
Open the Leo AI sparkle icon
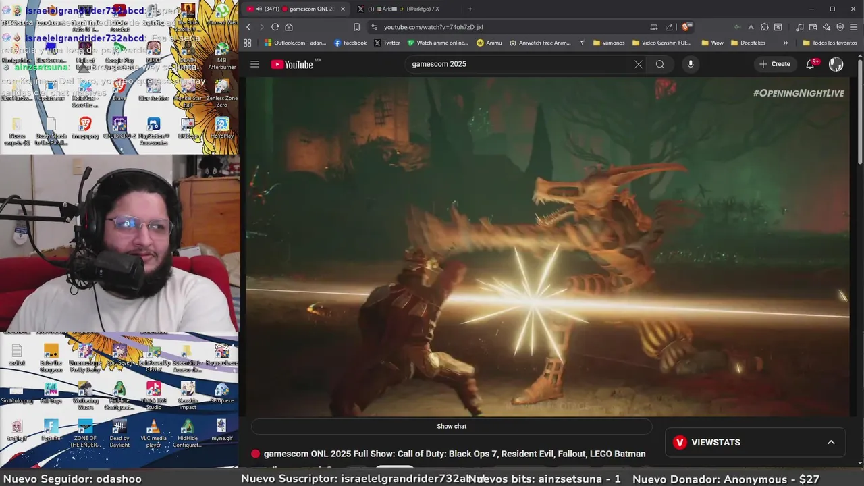tap(827, 27)
